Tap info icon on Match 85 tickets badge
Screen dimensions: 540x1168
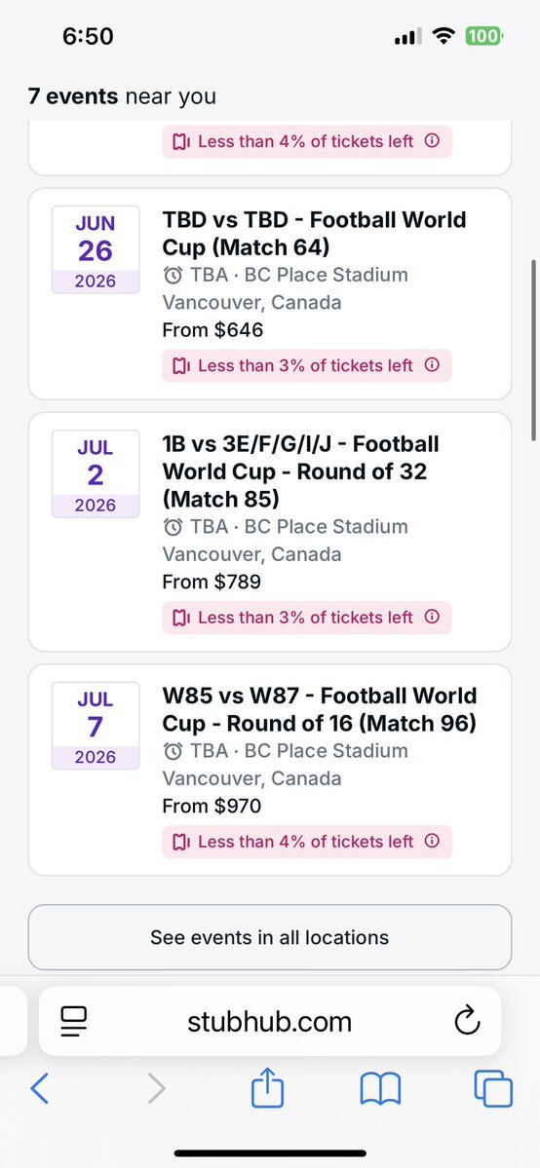tap(432, 617)
